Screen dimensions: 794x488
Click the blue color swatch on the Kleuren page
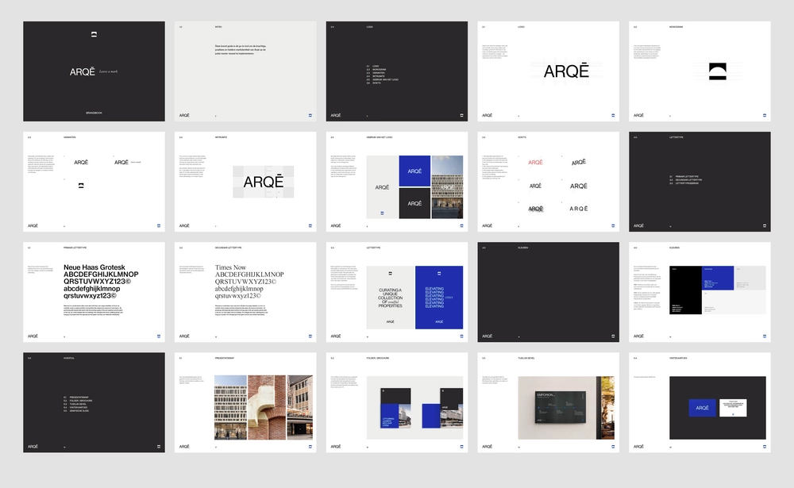coord(718,278)
